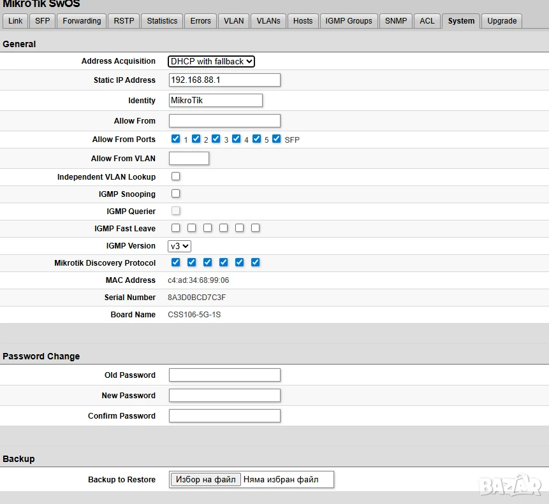Viewport: 549px width, 504px height.
Task: Uncheck the SFP port under Allow From Ports
Action: [x=277, y=139]
